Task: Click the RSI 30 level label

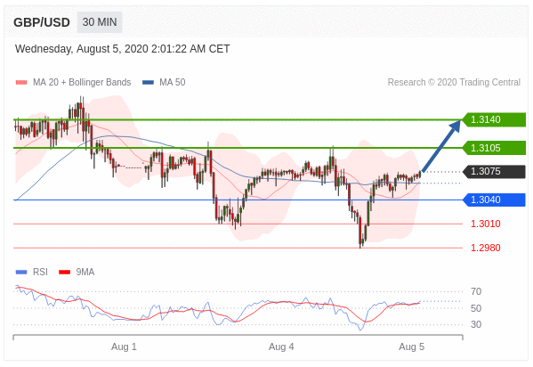Action: [x=476, y=324]
